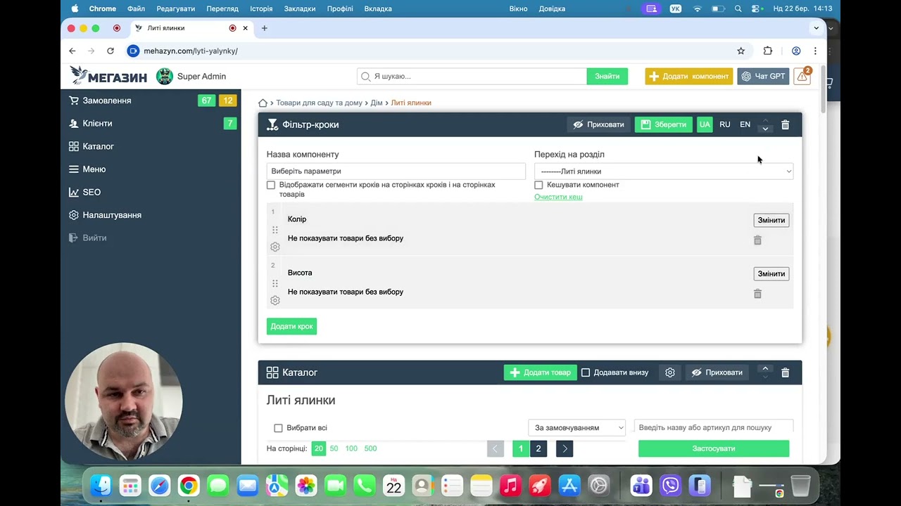Click the home breadcrumb icon
Image resolution: width=901 pixels, height=506 pixels.
[263, 103]
